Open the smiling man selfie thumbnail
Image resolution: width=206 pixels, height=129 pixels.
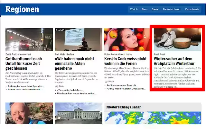click(x=29, y=113)
